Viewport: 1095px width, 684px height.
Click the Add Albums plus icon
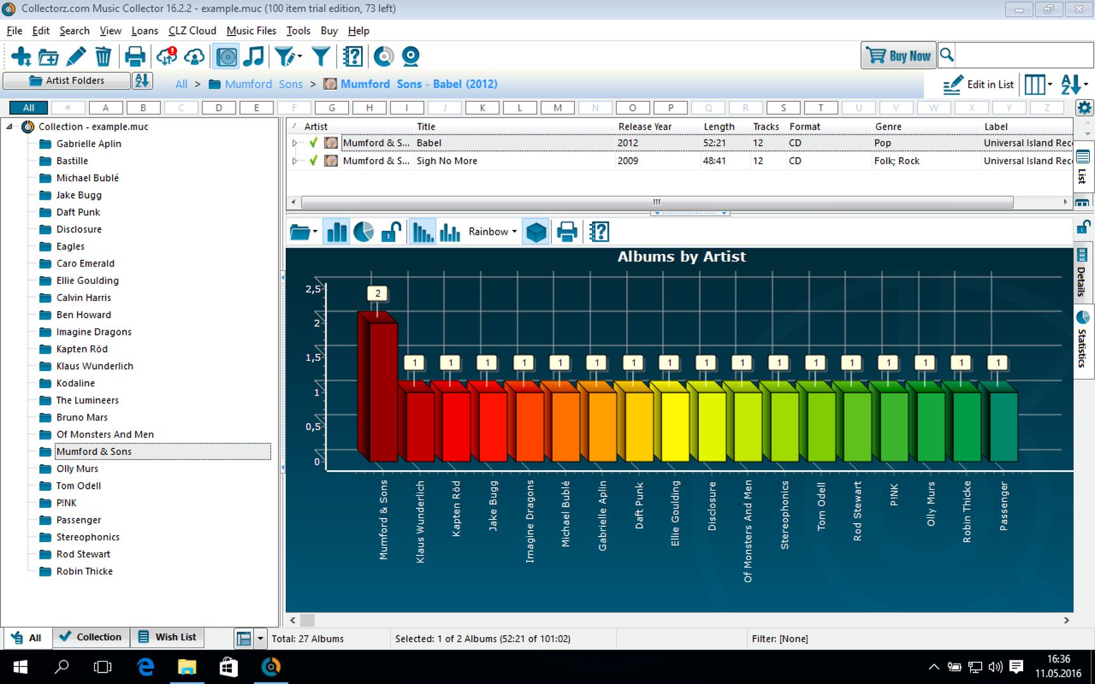point(21,57)
